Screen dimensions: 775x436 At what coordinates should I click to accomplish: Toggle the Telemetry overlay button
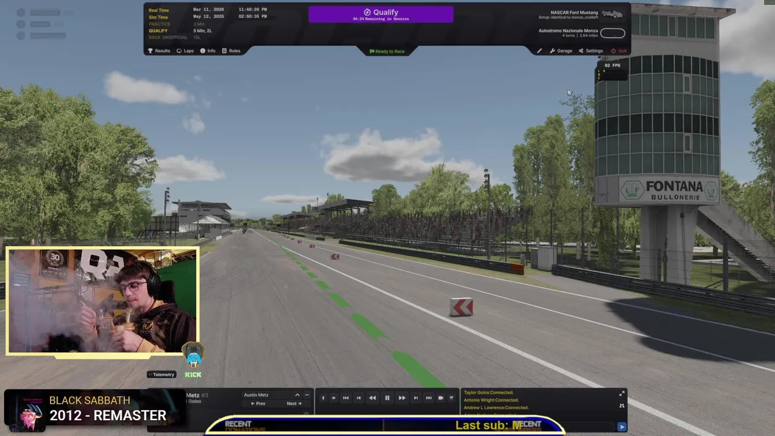(x=162, y=374)
